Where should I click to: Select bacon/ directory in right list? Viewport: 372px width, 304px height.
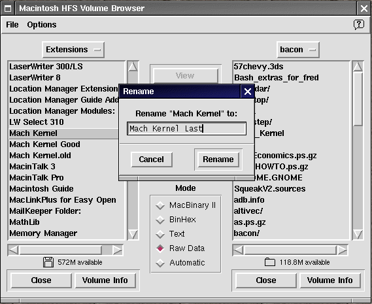pos(291,233)
